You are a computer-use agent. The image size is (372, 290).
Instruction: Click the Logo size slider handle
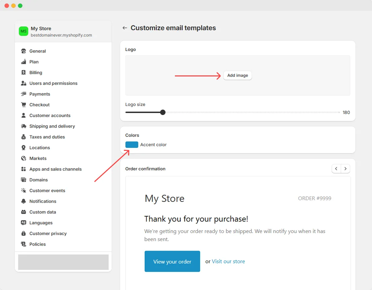(x=163, y=112)
